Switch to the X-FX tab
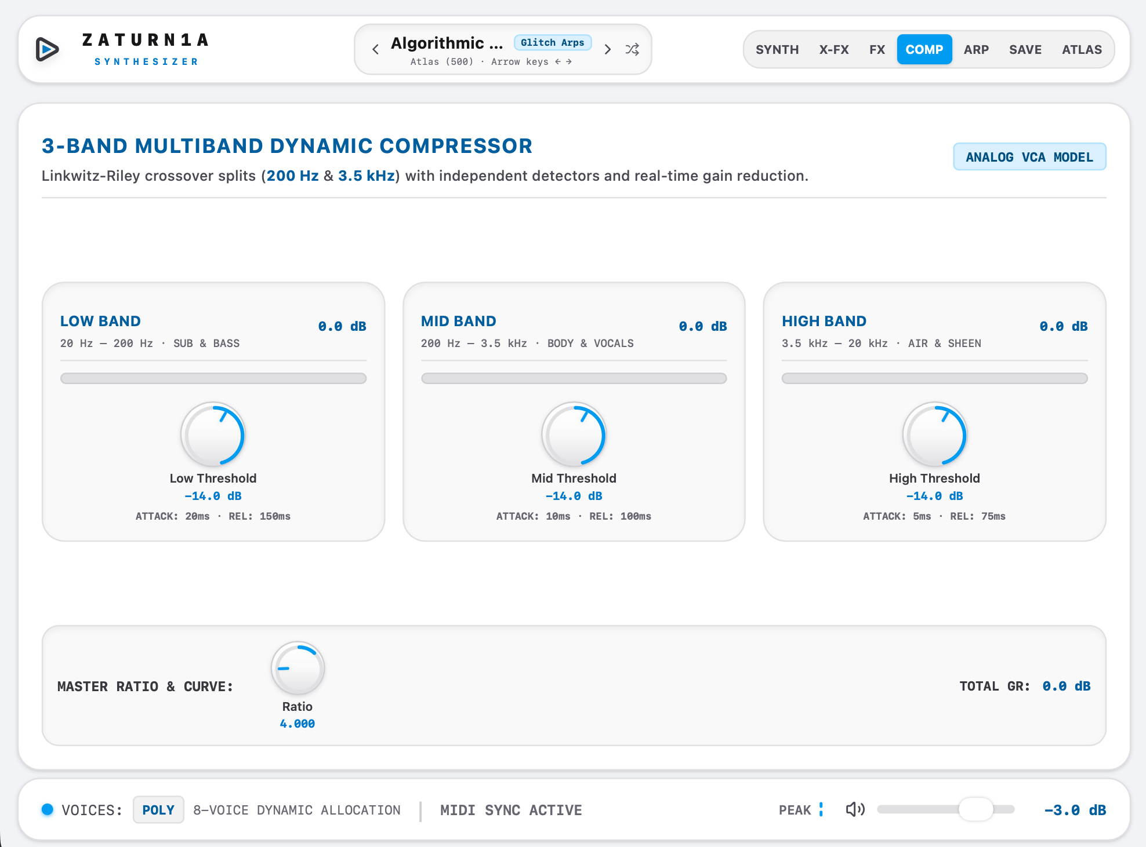 click(x=834, y=50)
